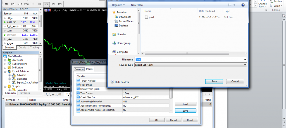Switch to Common tab in Navigator
The width and height of the screenshot is (286, 128).
(10, 93)
